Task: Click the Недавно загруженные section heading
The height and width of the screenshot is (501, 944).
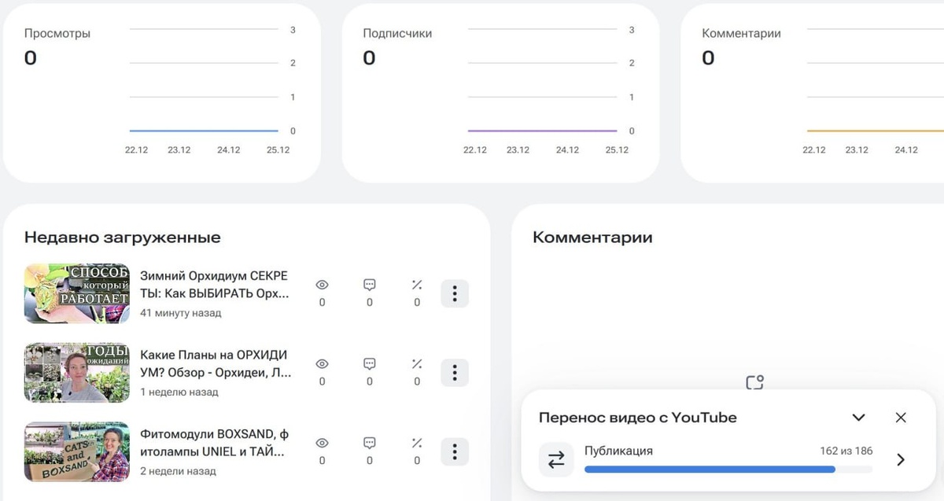Action: (123, 238)
